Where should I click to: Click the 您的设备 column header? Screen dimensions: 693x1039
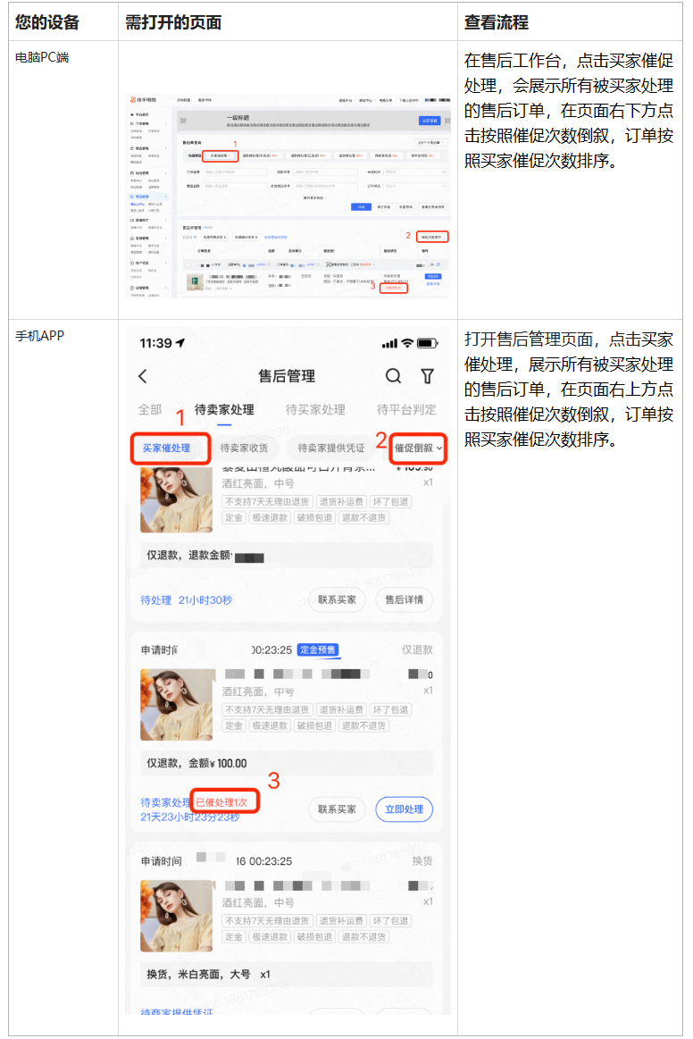click(47, 21)
